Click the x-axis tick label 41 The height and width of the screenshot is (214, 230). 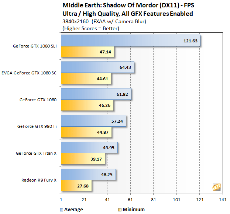click(x=107, y=200)
